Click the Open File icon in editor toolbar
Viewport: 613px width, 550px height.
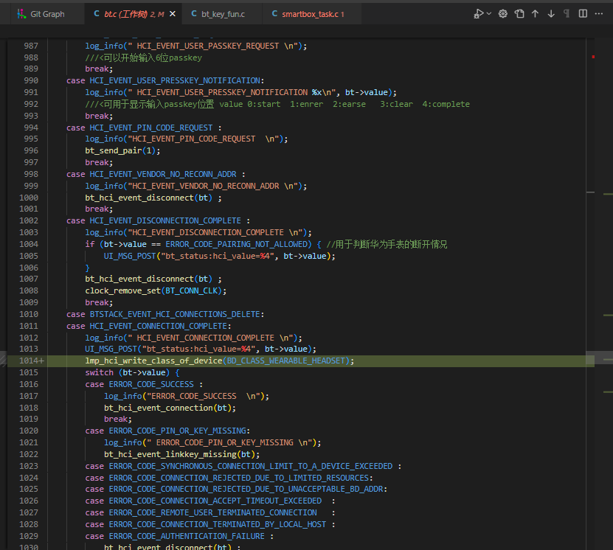[x=519, y=14]
